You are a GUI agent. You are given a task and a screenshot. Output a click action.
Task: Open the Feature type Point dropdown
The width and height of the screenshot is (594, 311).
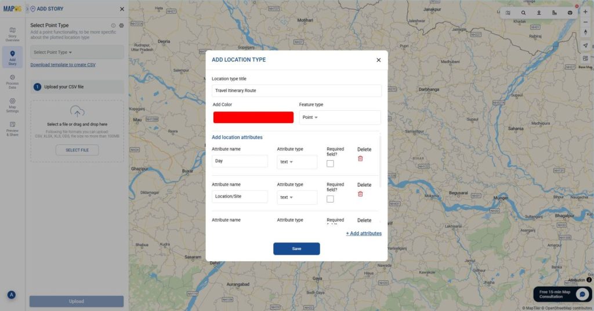(340, 117)
